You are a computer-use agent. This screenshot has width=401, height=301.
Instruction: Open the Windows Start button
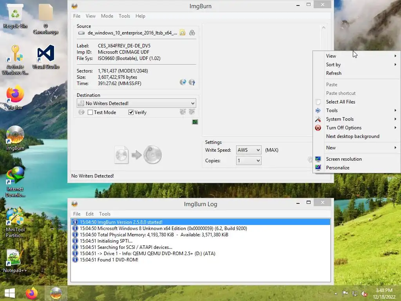click(10, 293)
